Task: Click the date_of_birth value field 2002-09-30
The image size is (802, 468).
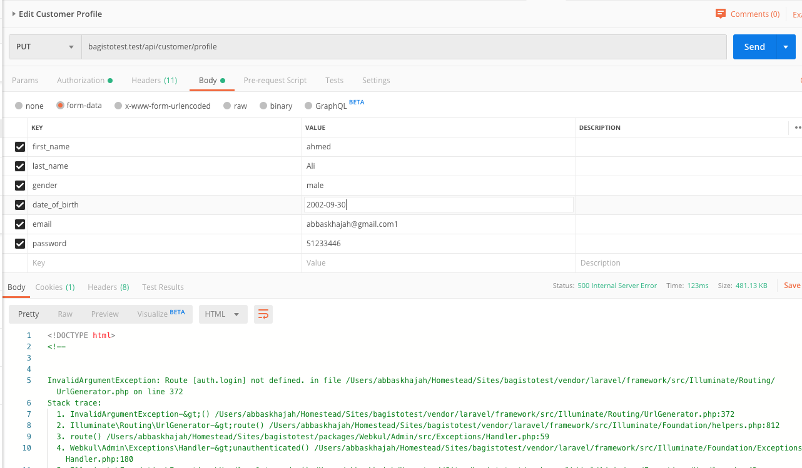Action: point(439,205)
